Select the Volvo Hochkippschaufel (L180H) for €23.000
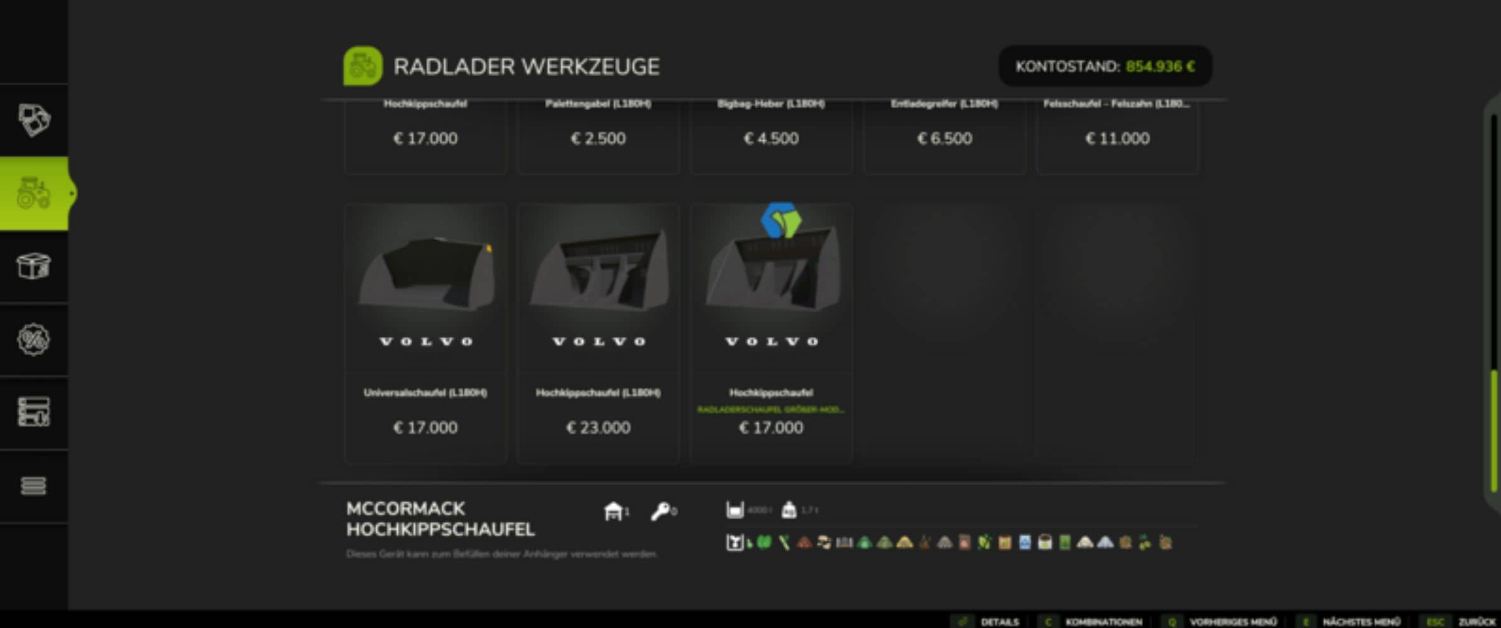Viewport: 1501px width, 628px height. [599, 333]
